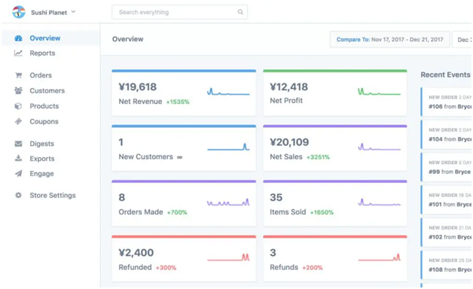Open recent event order #106
Viewport: 473px width, 289px height.
pyautogui.click(x=447, y=102)
